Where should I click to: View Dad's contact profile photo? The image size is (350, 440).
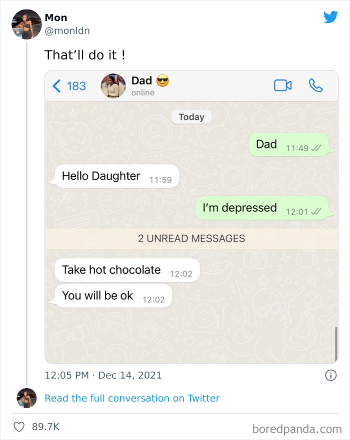(114, 85)
